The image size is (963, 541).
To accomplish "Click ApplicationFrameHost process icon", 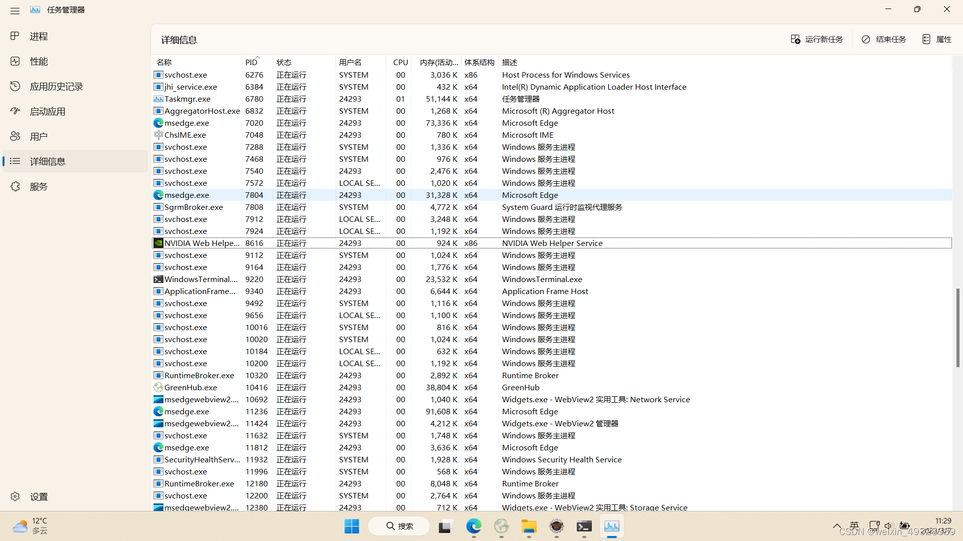I will coord(158,291).
